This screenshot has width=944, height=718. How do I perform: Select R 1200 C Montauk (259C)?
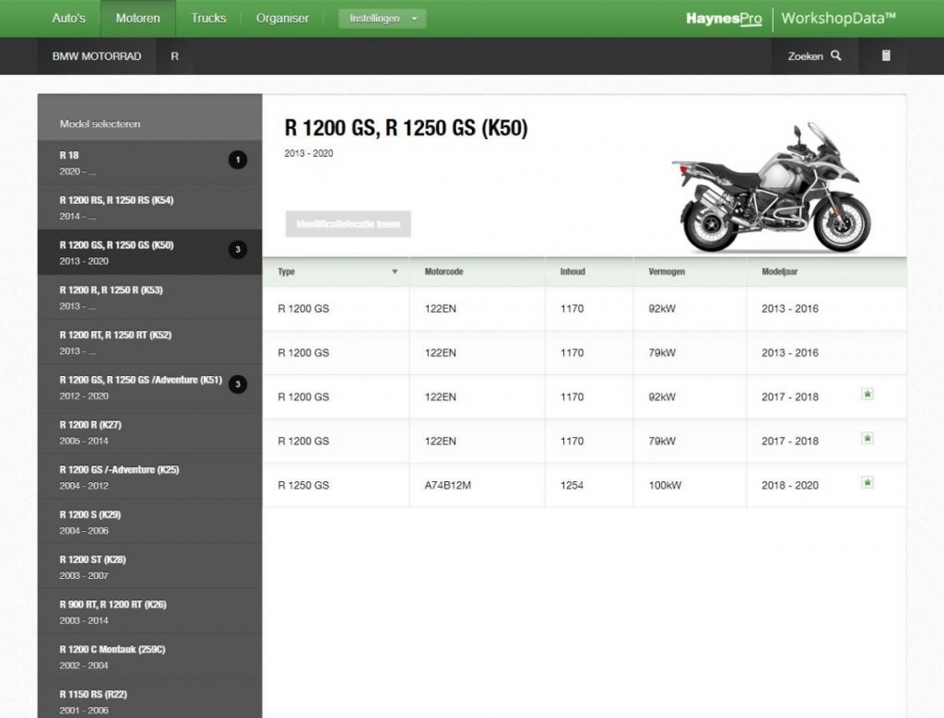coord(150,656)
